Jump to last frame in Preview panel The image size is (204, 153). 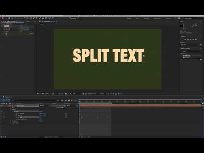click(196, 39)
